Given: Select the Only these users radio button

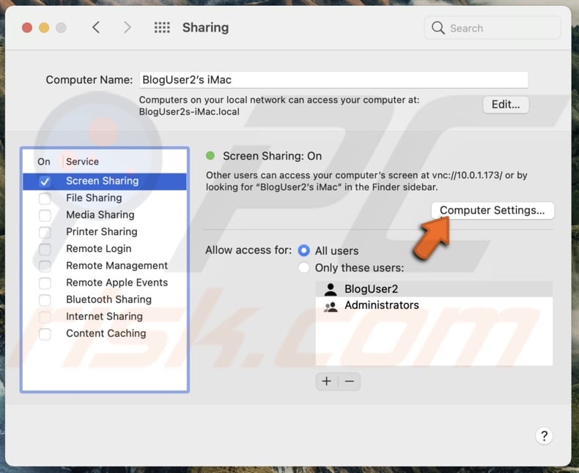Looking at the screenshot, I should click(x=304, y=267).
